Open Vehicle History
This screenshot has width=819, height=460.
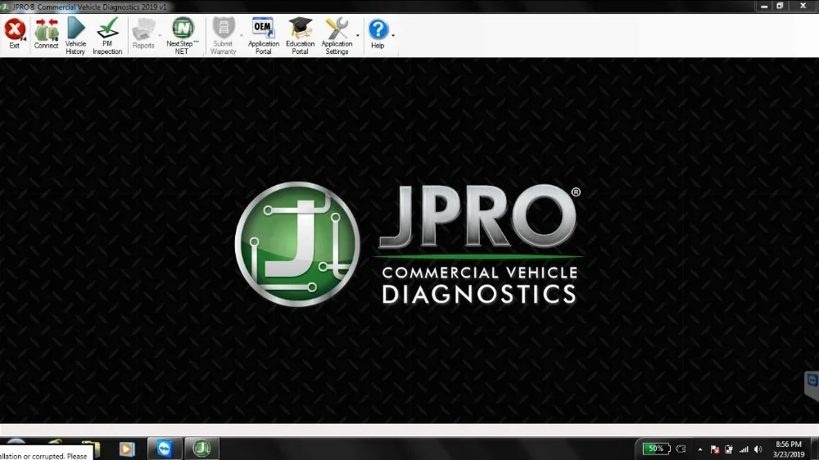click(x=75, y=35)
